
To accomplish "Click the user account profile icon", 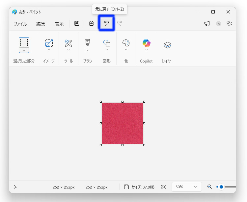I will (219, 24).
